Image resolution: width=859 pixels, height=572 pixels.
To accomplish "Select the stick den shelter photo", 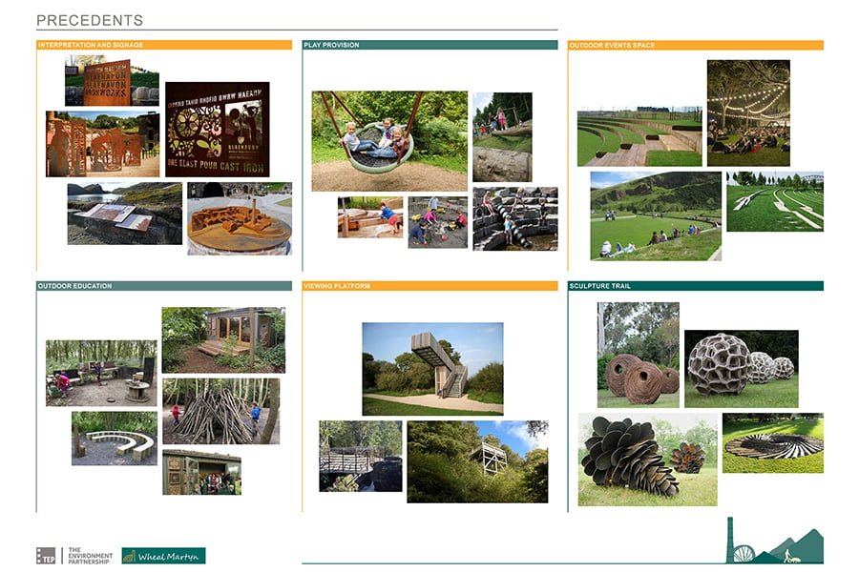I will (220, 411).
